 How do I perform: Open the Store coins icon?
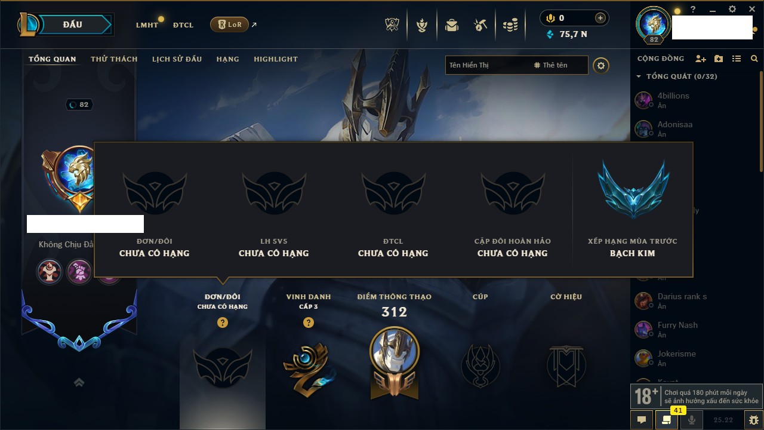point(510,25)
